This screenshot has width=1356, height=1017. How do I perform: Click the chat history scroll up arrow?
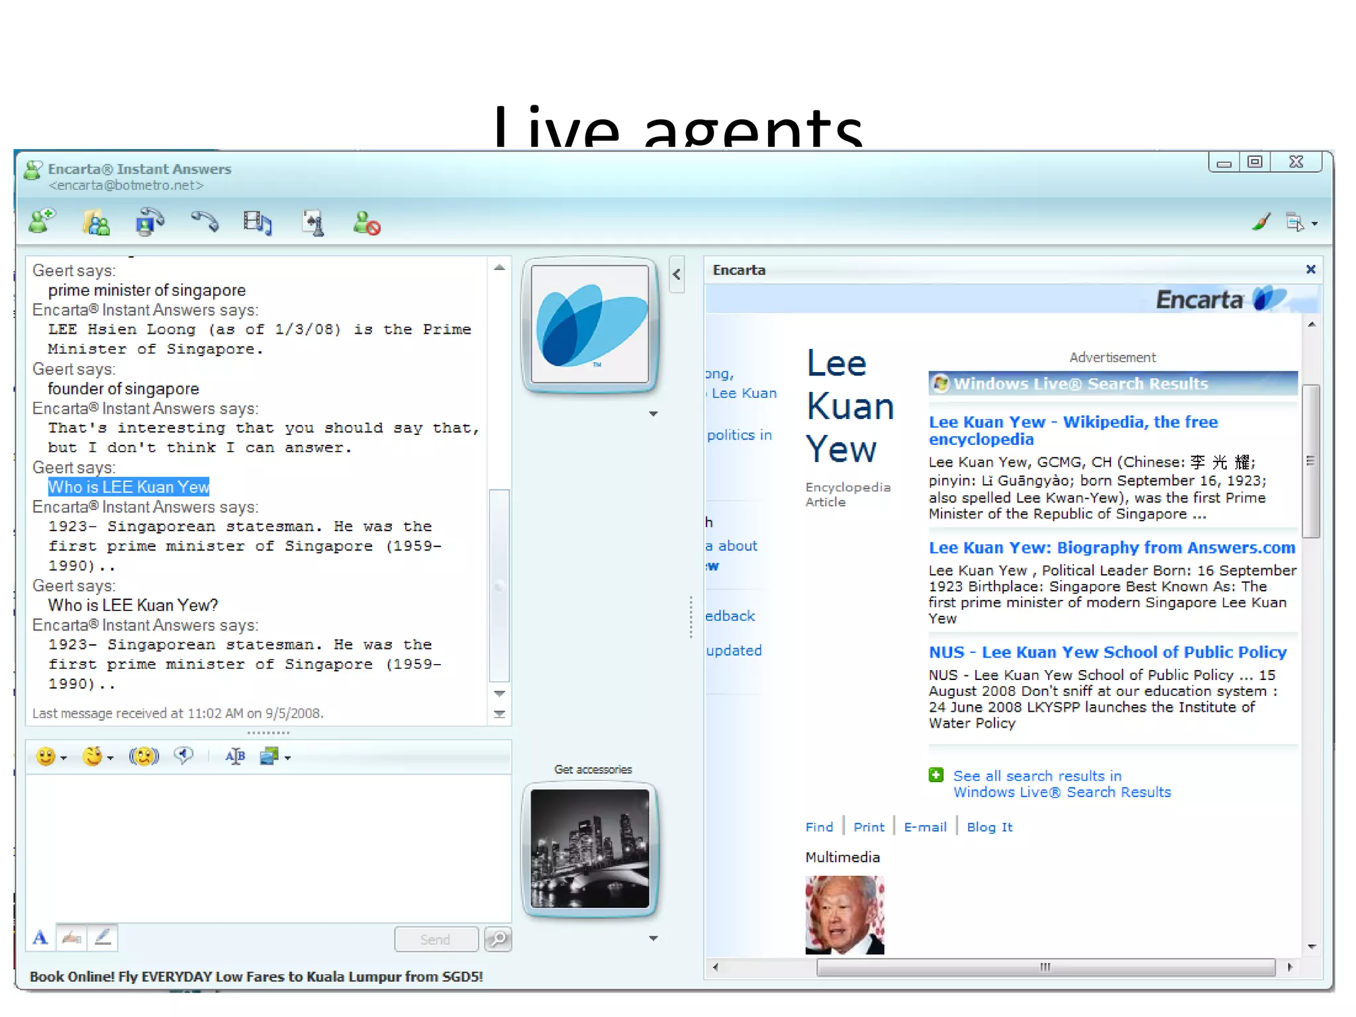pyautogui.click(x=500, y=267)
